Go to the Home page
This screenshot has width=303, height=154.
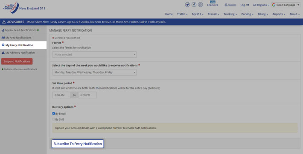(x=169, y=14)
